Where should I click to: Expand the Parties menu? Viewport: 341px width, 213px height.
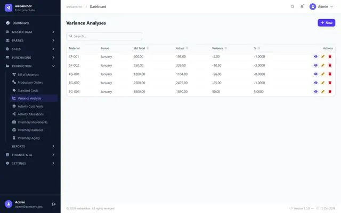(30, 40)
